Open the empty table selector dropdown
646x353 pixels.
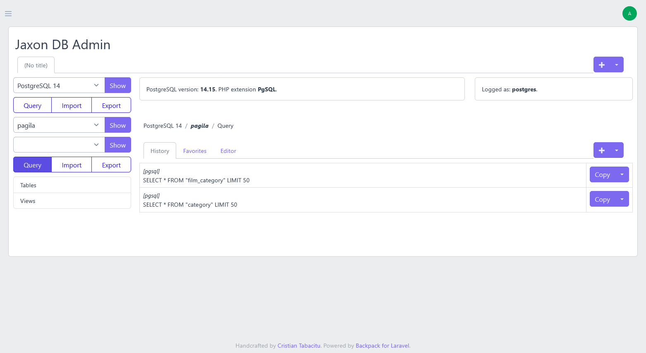click(x=58, y=145)
